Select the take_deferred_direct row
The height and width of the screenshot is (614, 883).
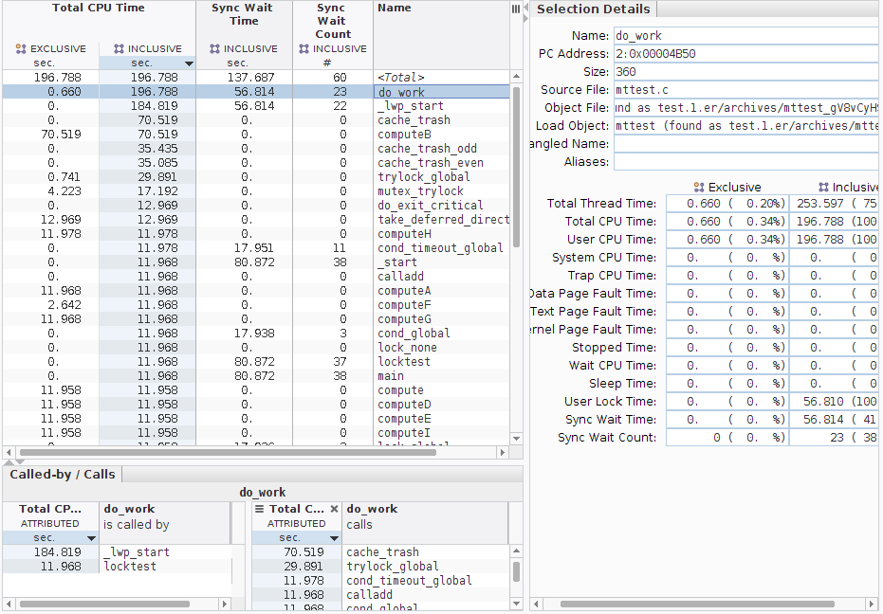(256, 220)
